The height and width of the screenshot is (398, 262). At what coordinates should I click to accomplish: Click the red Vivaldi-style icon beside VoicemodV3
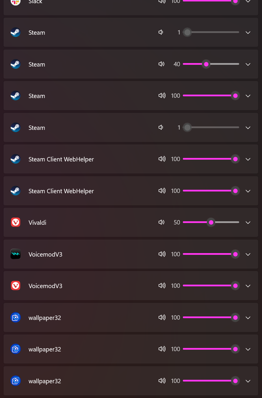[x=16, y=285]
